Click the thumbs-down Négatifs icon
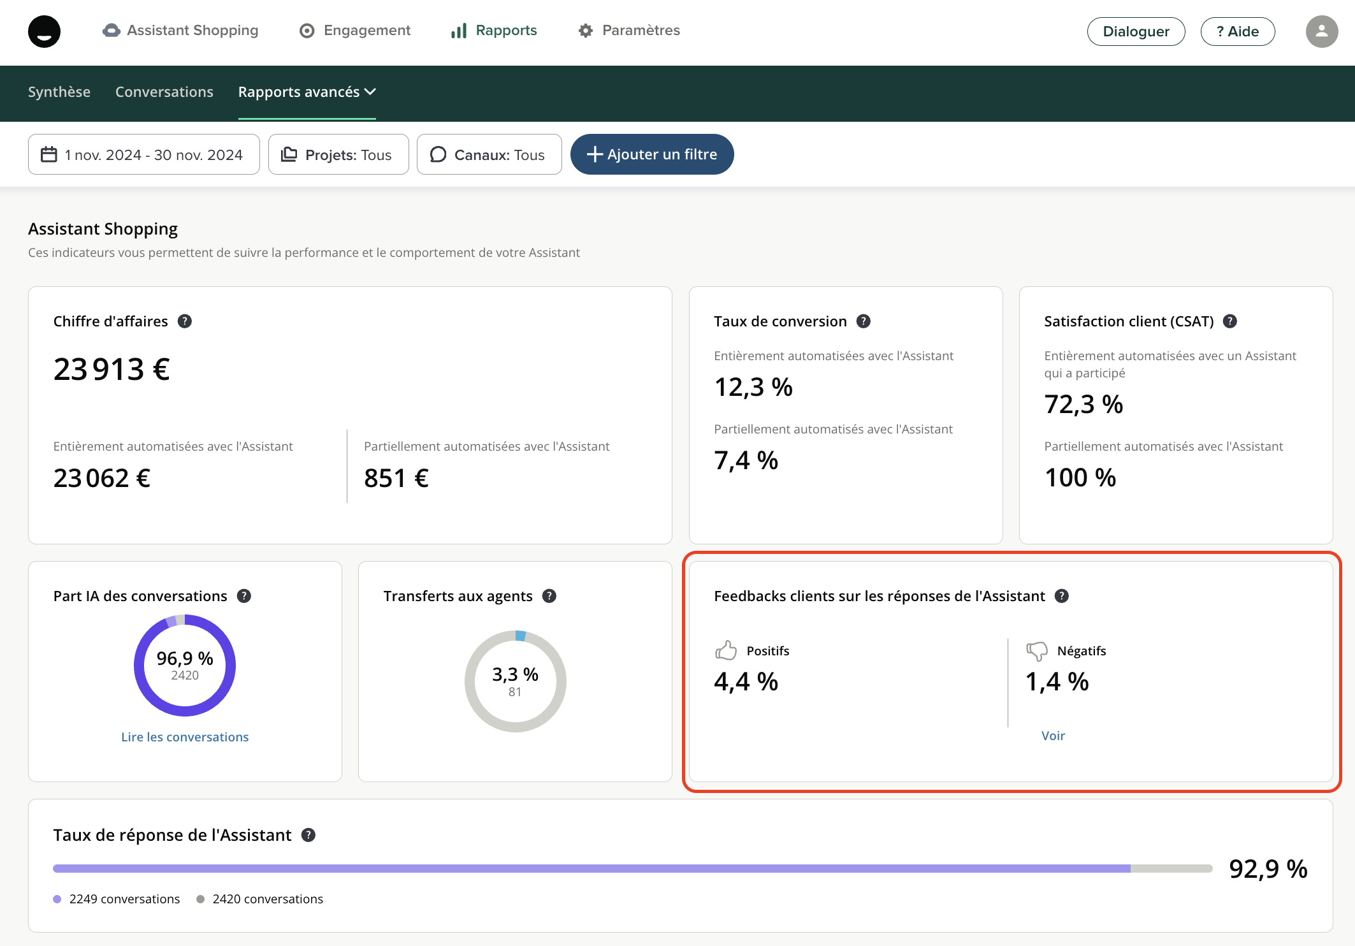 1037,651
